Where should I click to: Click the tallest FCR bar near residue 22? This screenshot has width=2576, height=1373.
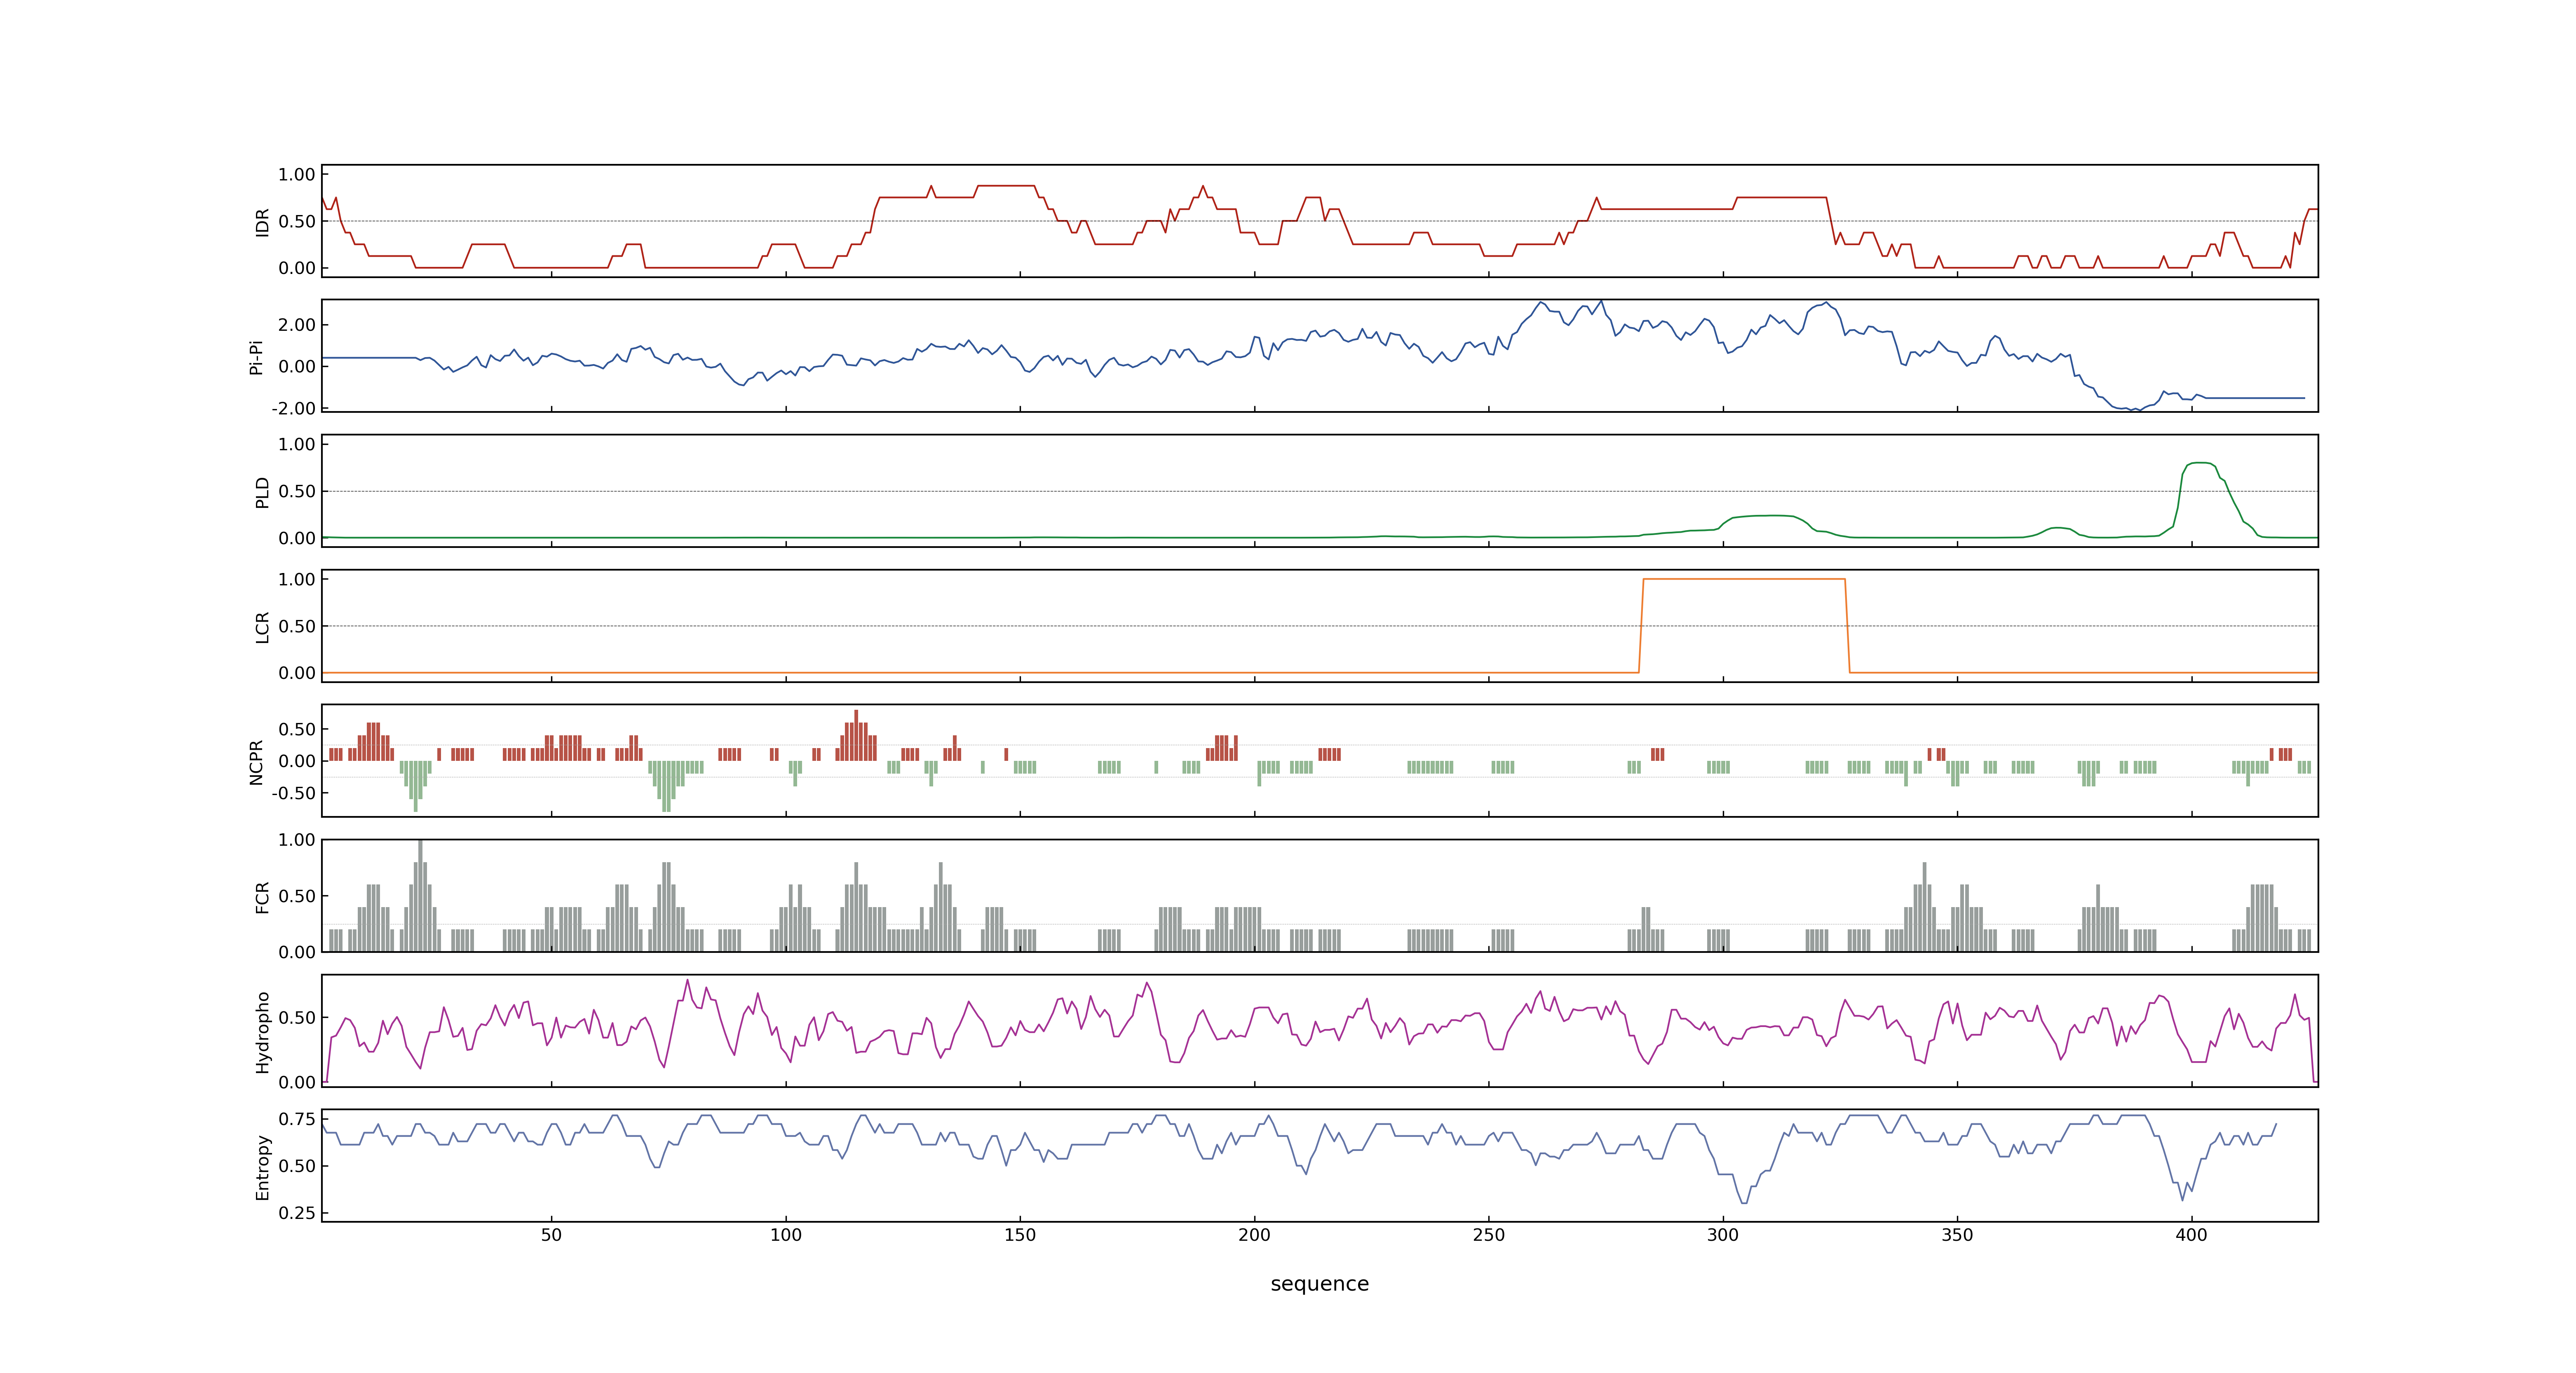point(420,895)
